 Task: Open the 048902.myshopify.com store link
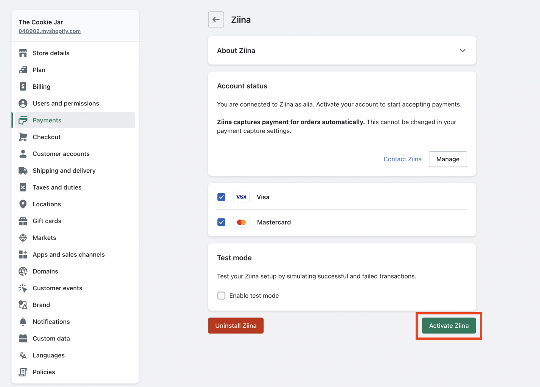coord(50,31)
